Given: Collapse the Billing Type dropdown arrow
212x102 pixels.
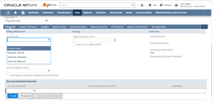Looking at the screenshot, I should coord(49,40).
